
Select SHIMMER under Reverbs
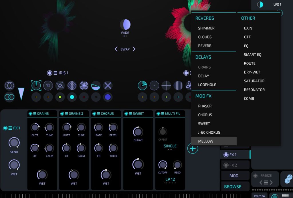tap(206, 28)
